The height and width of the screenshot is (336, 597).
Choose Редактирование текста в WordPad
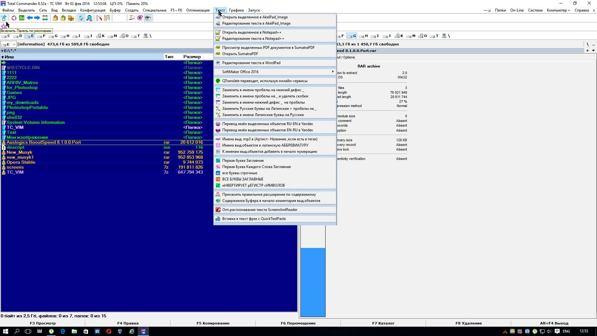tap(275, 63)
